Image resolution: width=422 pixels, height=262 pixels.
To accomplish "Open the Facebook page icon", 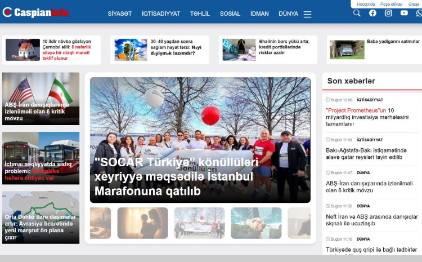I will pyautogui.click(x=372, y=14).
